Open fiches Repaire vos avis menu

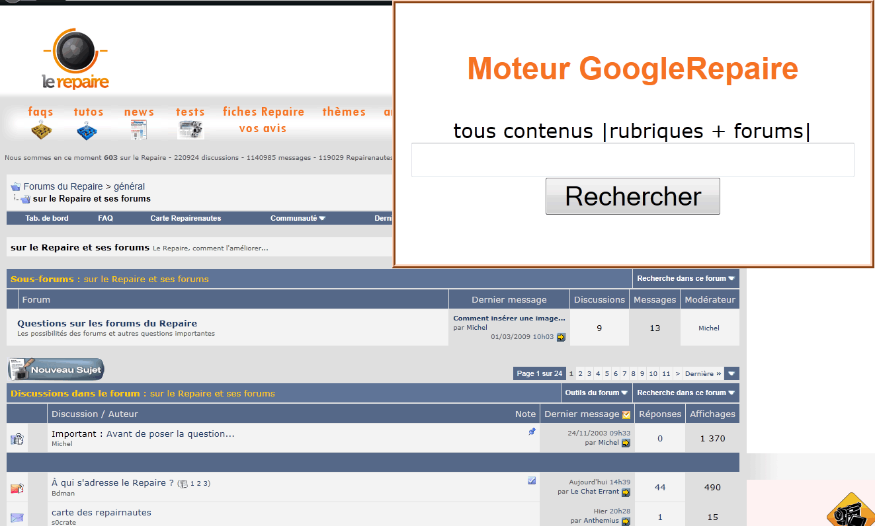click(x=263, y=120)
